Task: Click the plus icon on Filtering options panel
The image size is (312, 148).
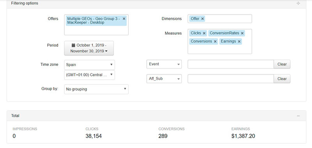Action: tap(298, 4)
